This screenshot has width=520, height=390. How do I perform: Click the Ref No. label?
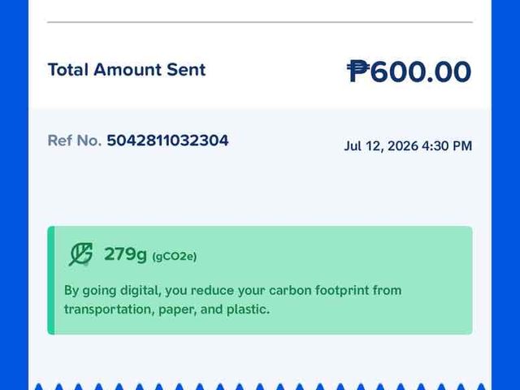click(75, 141)
